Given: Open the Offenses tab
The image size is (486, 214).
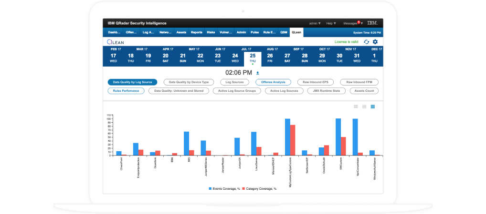Looking at the screenshot, I should pyautogui.click(x=131, y=32).
